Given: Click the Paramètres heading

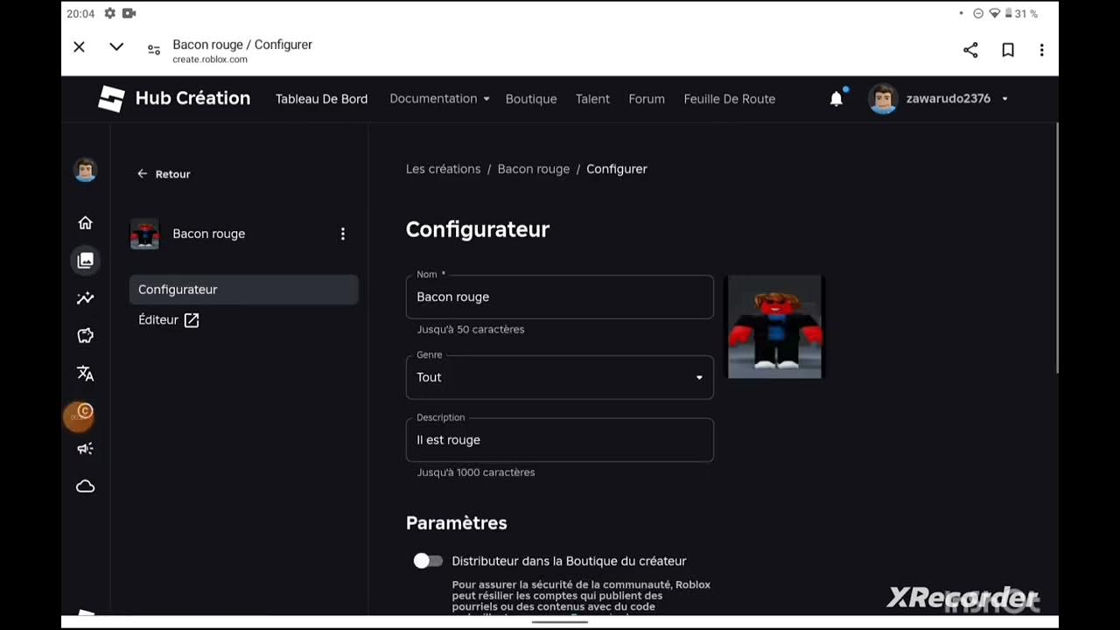Looking at the screenshot, I should pos(457,523).
